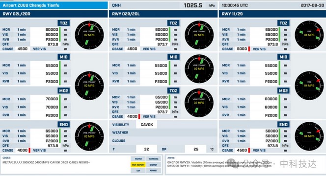Click the RWY 11/29 TDZ wind dial
The width and height of the screenshot is (326, 176).
[x=309, y=35]
